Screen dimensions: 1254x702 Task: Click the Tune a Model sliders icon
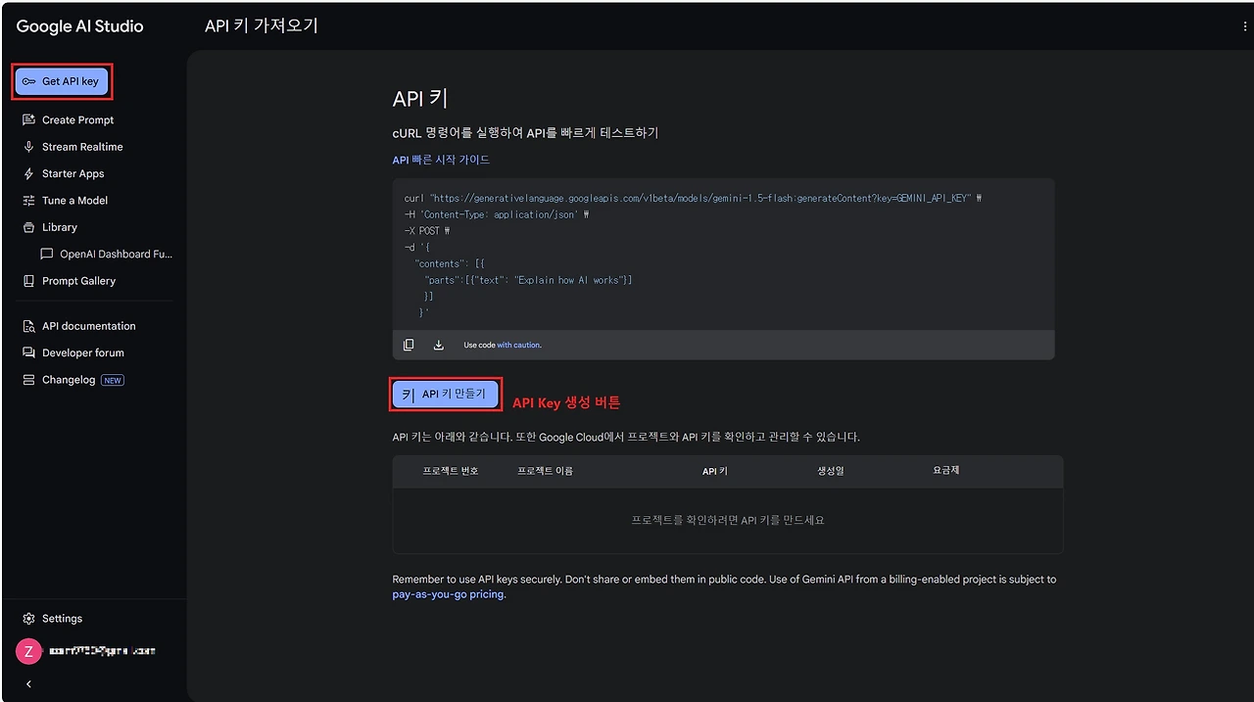[x=28, y=200]
